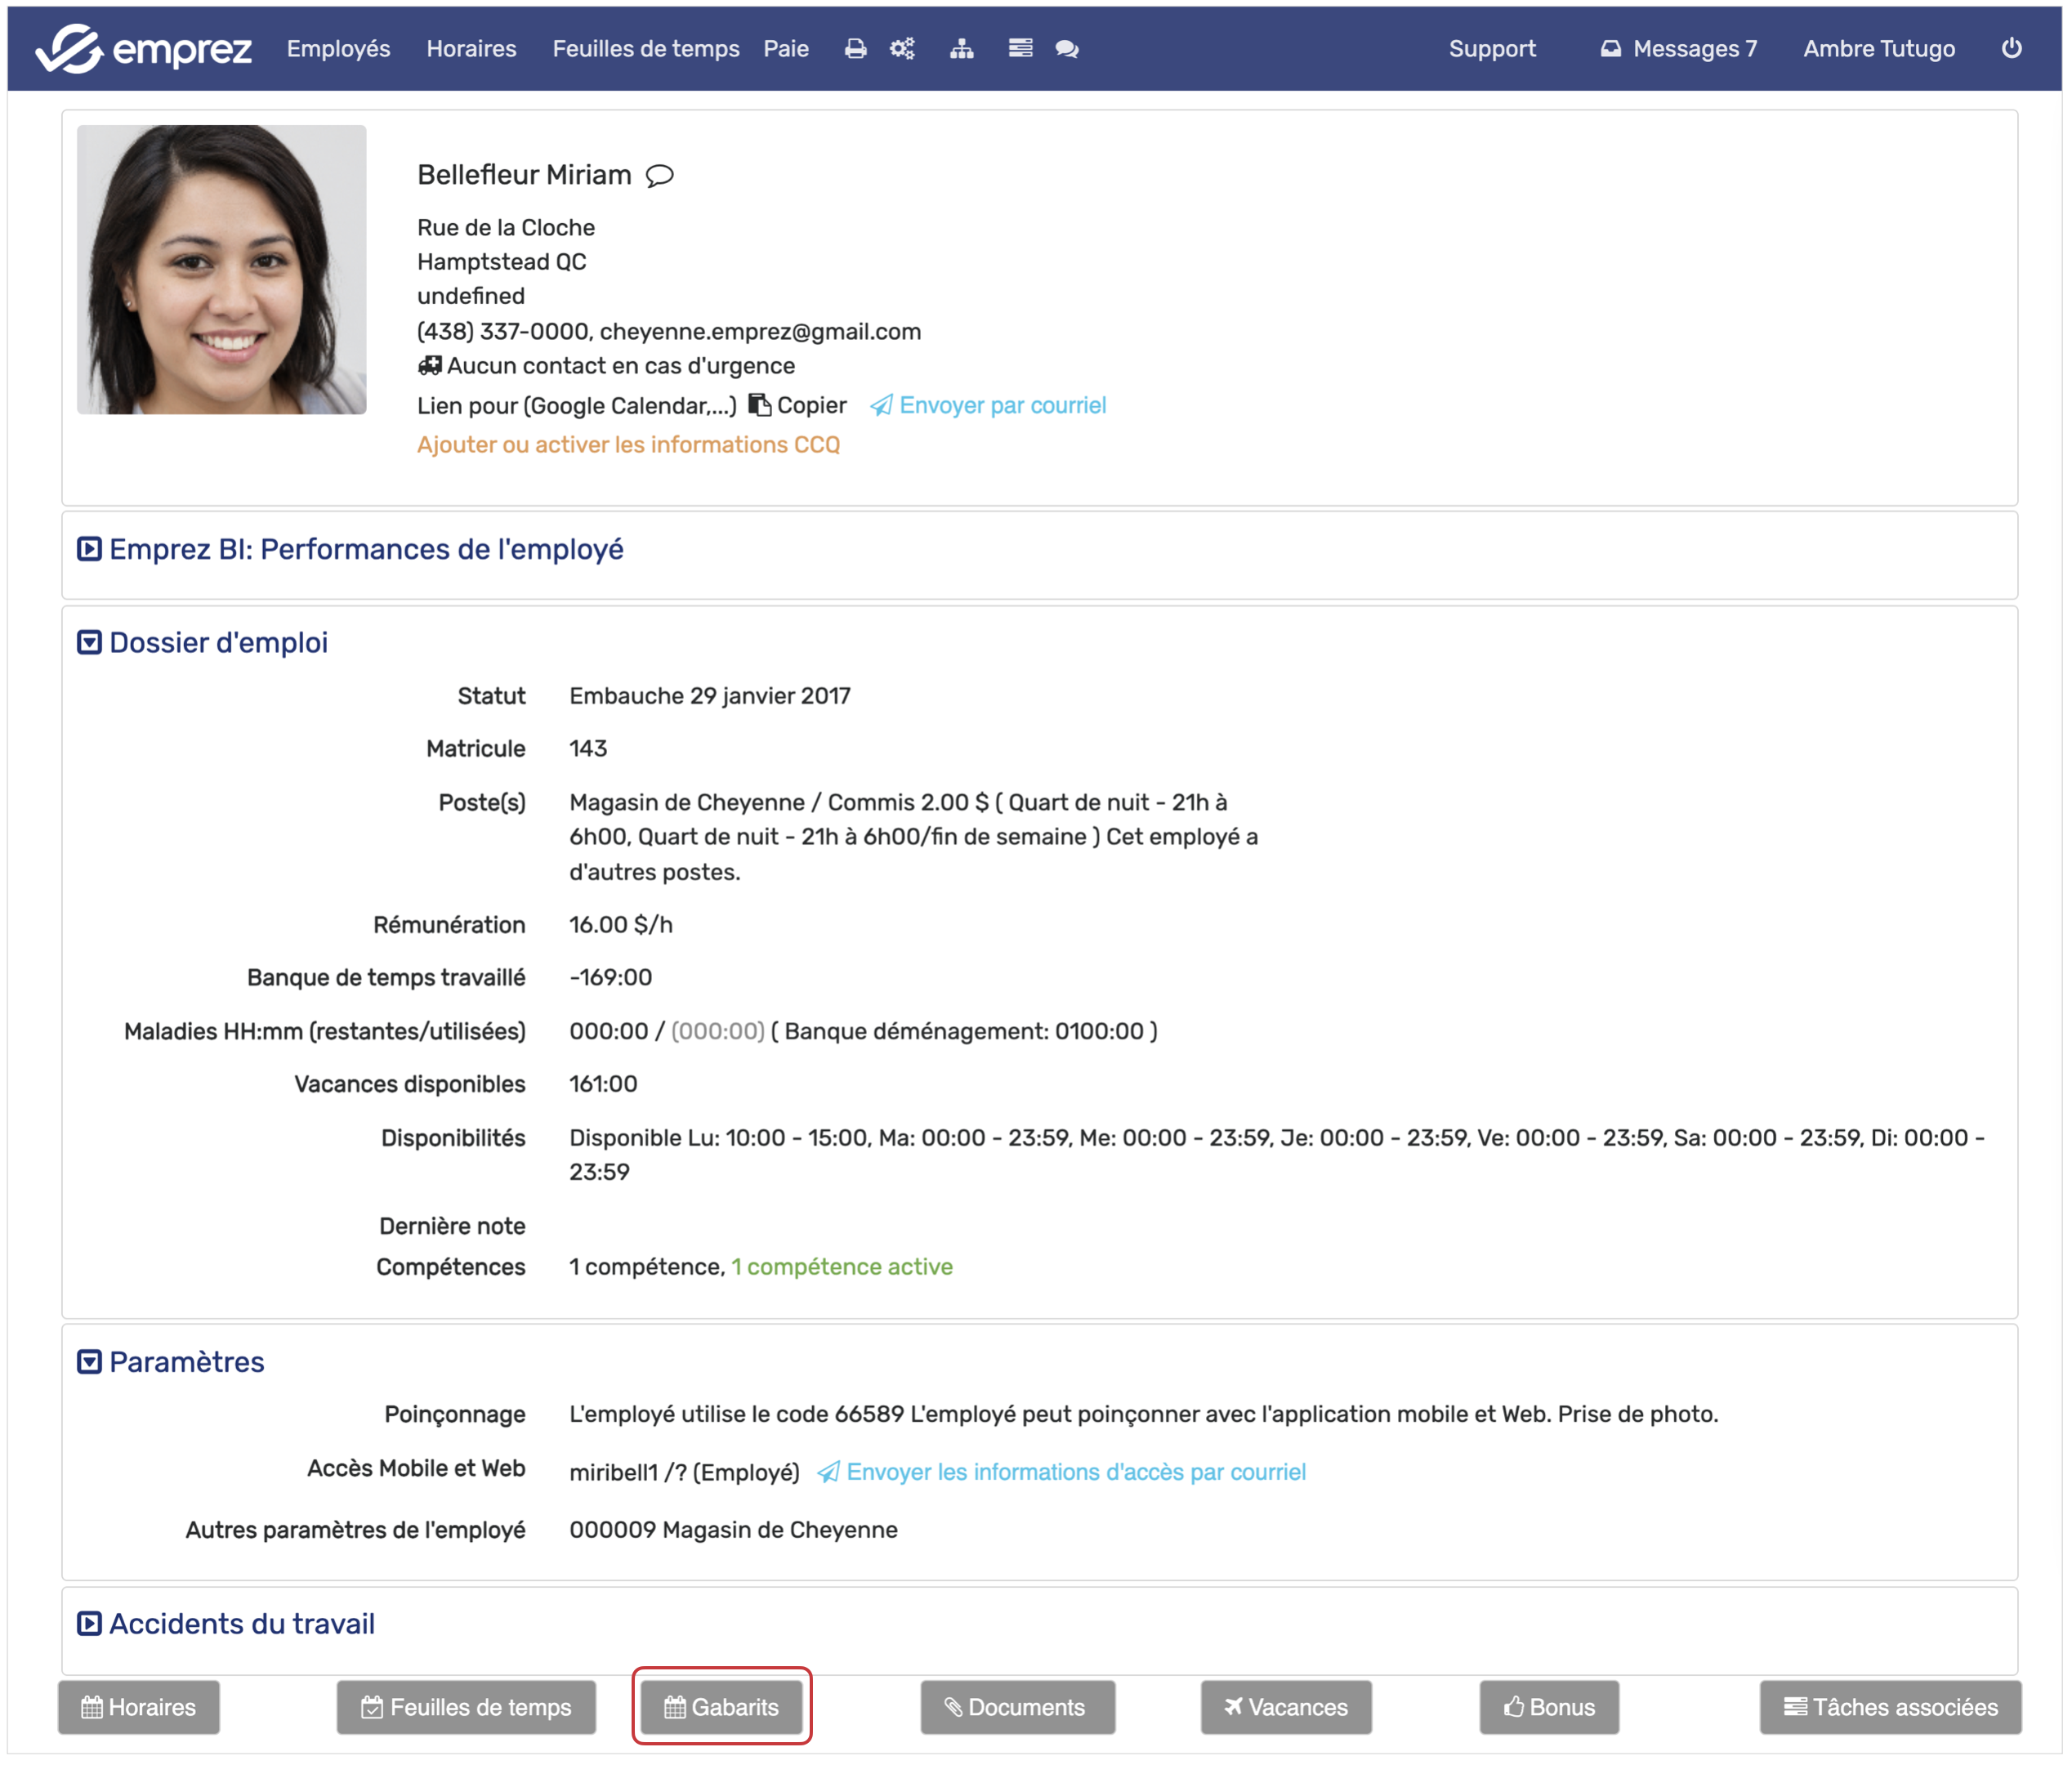This screenshot has height=1765, width=2072.
Task: Expand Accidents du travail section
Action: pos(89,1624)
